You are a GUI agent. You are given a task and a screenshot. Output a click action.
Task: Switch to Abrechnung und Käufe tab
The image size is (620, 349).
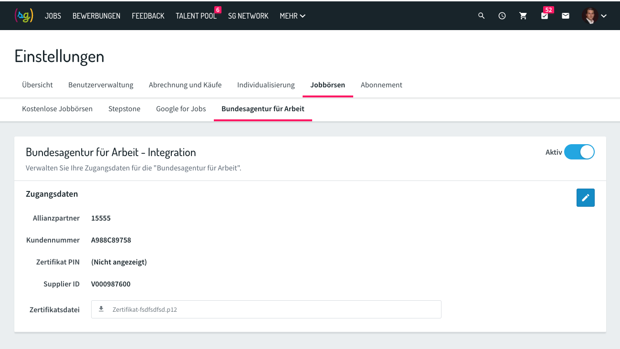pyautogui.click(x=185, y=85)
